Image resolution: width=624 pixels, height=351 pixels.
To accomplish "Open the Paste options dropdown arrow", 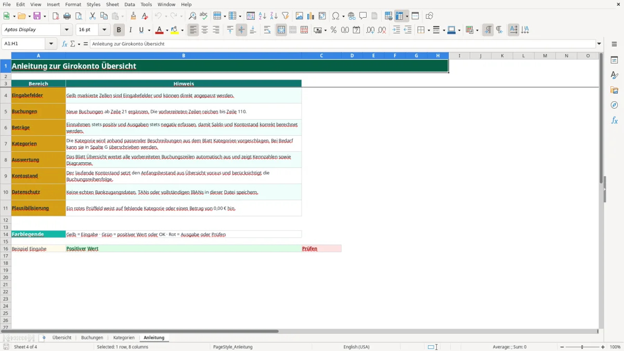I will pyautogui.click(x=122, y=16).
